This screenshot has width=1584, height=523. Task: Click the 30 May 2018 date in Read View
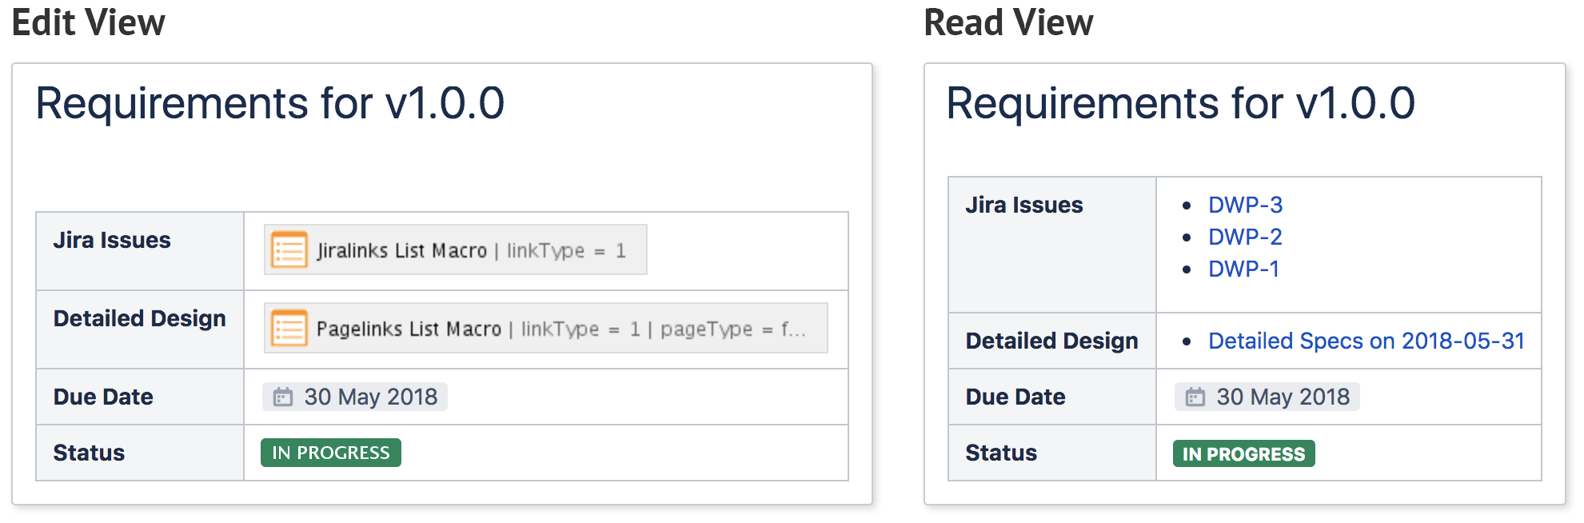(1283, 397)
